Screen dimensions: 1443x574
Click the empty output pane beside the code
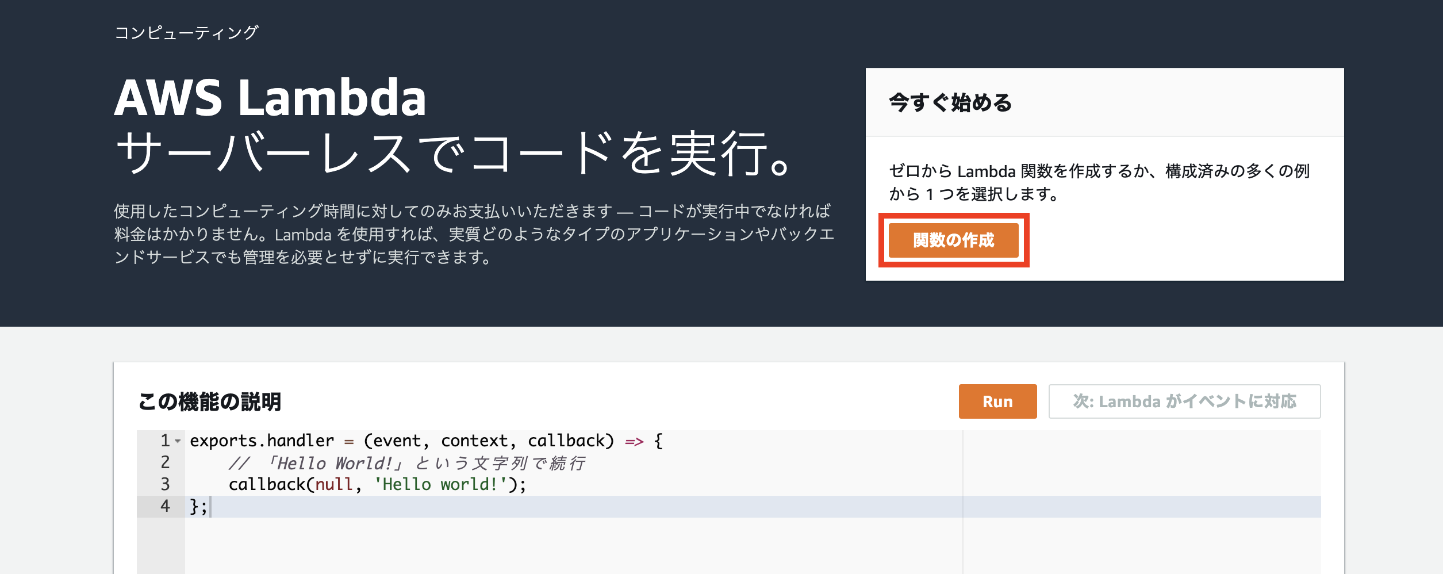pos(1142,502)
